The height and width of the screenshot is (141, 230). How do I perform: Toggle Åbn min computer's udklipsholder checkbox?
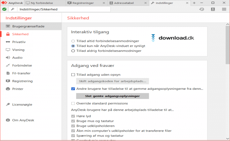(73, 131)
